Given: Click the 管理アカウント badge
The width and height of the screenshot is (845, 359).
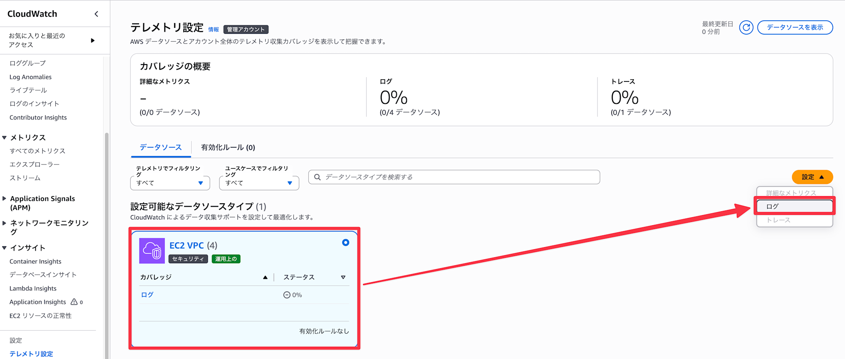Looking at the screenshot, I should point(246,30).
